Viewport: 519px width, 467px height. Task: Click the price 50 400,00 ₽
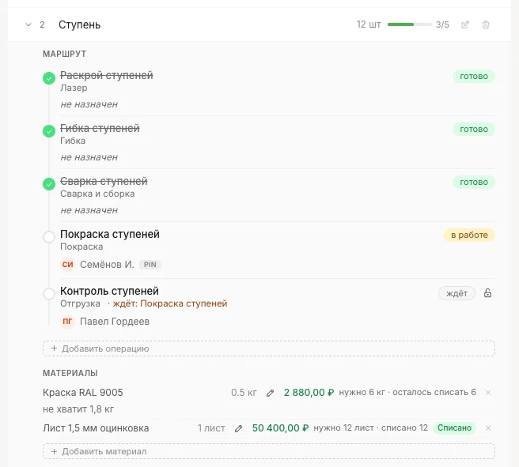(x=280, y=428)
